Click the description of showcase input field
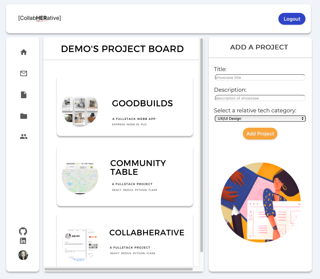 pos(260,98)
